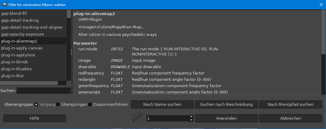The image size is (326, 129).
Task: Click the GIMP-Plugin type label
Action: click(90, 20)
